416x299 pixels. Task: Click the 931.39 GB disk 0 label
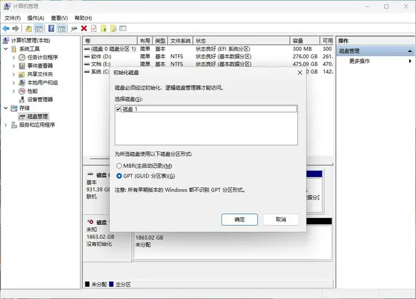point(98,189)
